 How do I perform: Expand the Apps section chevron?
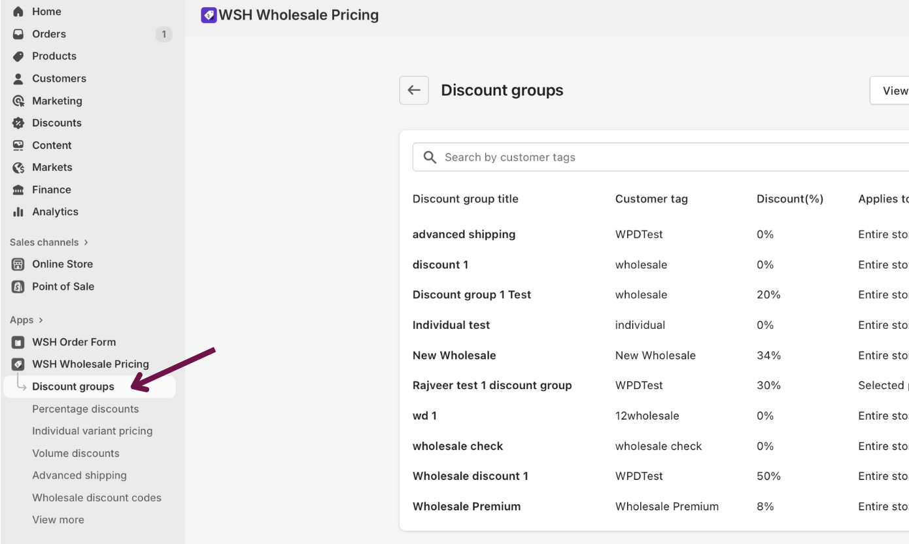point(41,320)
